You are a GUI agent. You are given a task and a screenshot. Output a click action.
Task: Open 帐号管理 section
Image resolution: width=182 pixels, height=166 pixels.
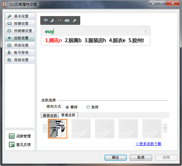coord(20,53)
